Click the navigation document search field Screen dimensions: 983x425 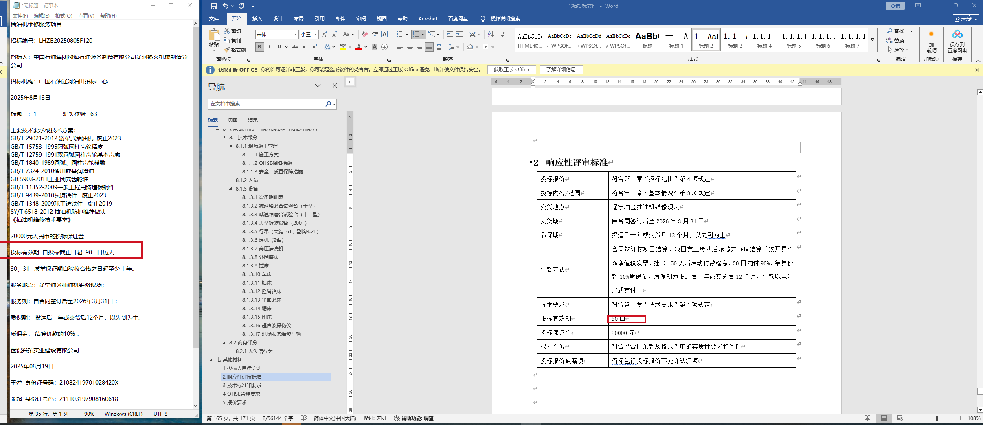(266, 104)
